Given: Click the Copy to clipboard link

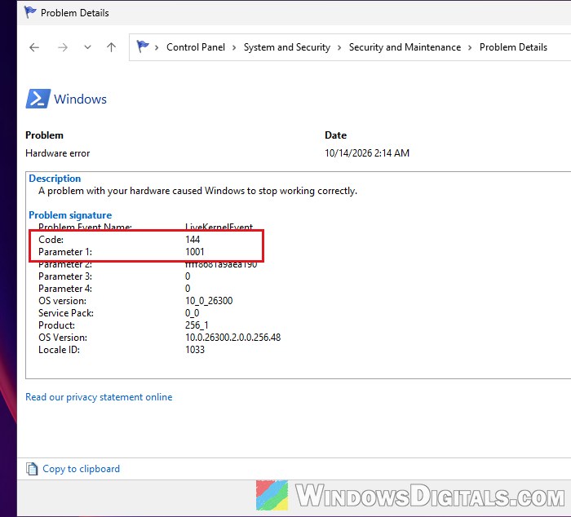Looking at the screenshot, I should (x=82, y=469).
